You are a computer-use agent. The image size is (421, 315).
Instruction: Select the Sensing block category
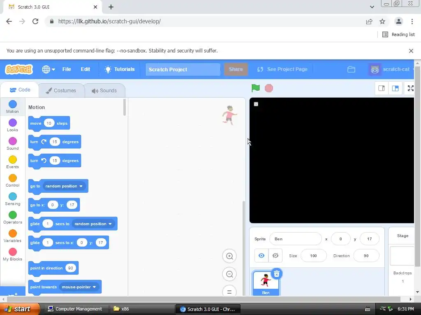(x=12, y=199)
